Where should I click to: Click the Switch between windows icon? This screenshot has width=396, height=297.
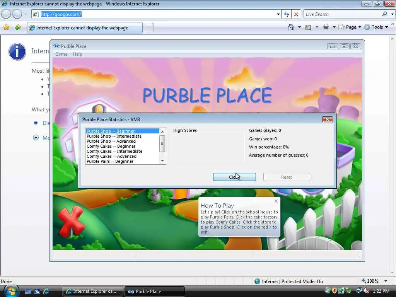[37, 292]
